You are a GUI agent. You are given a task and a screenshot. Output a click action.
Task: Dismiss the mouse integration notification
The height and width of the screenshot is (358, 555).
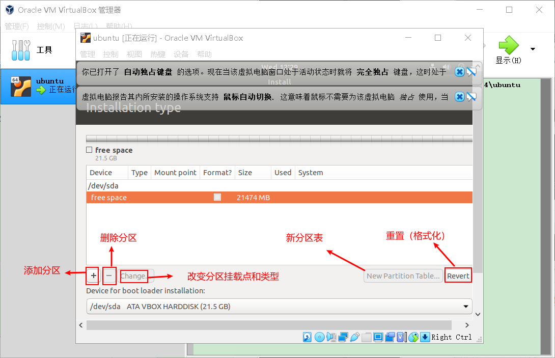[459, 97]
